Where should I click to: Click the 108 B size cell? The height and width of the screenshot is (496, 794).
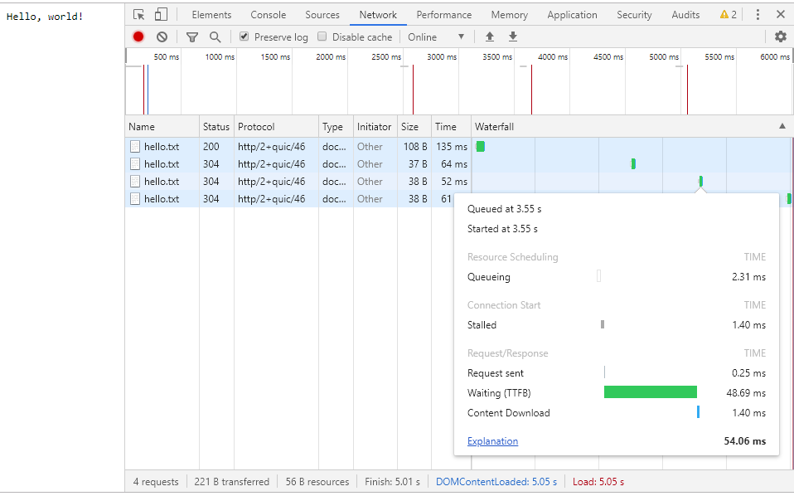415,147
